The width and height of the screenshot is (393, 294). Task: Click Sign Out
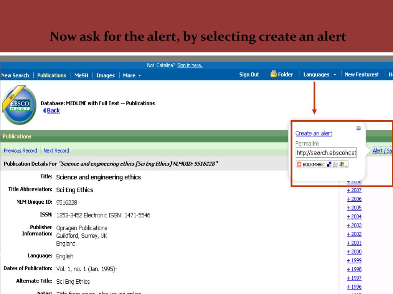pos(249,75)
